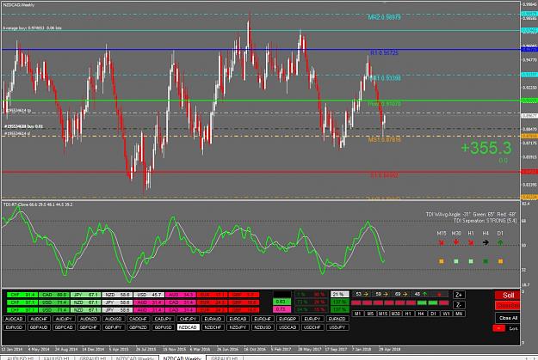The height and width of the screenshot is (360, 538).
Task: Load the GBPJPY pair
Action: (x=114, y=327)
